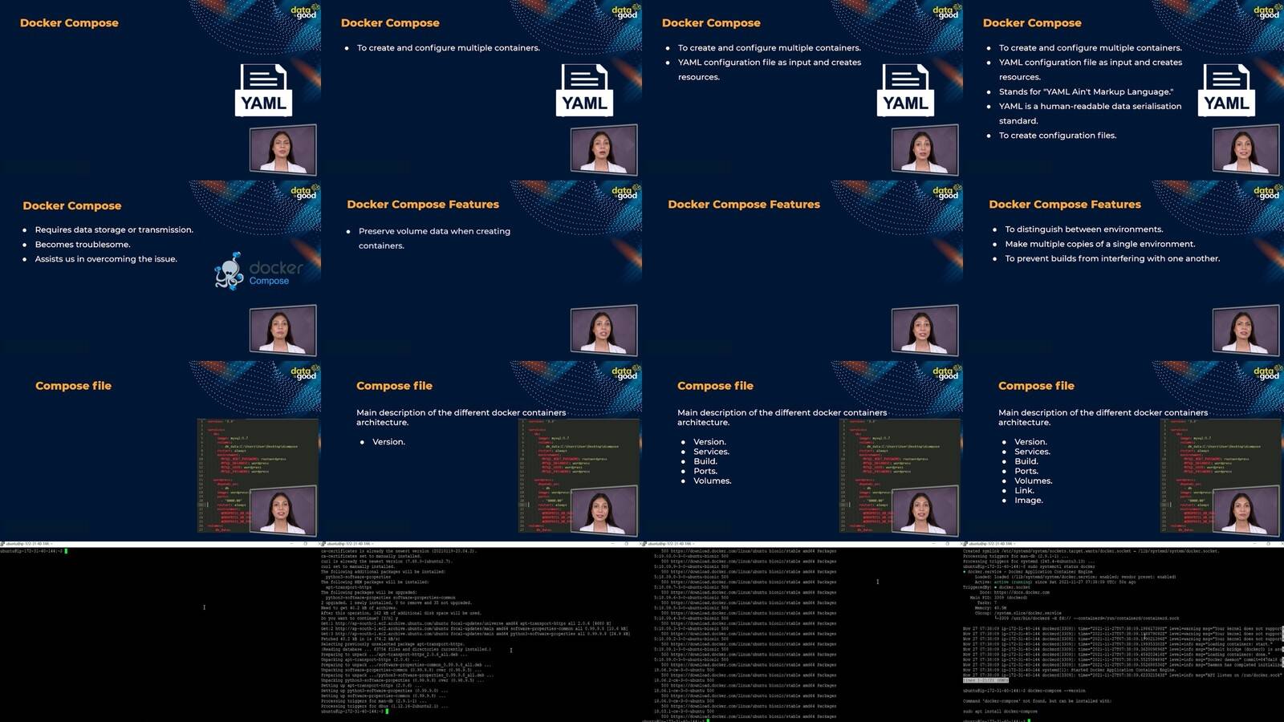Click presenter webcam on the docker Compose logo slide
The width and height of the screenshot is (1284, 722).
click(282, 330)
